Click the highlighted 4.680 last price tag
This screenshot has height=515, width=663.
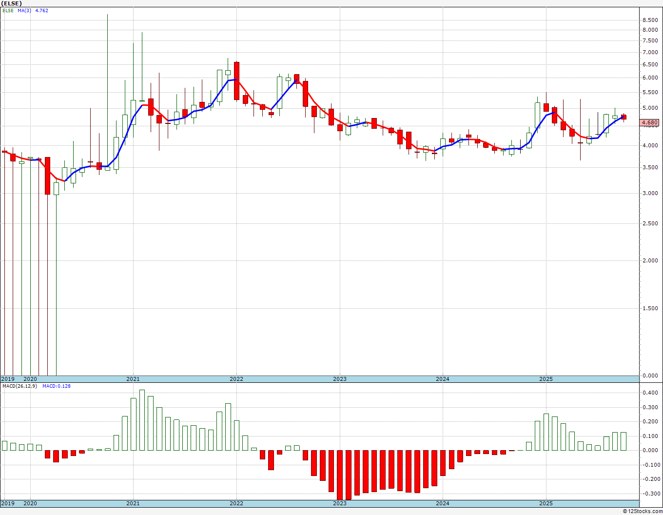(650, 123)
